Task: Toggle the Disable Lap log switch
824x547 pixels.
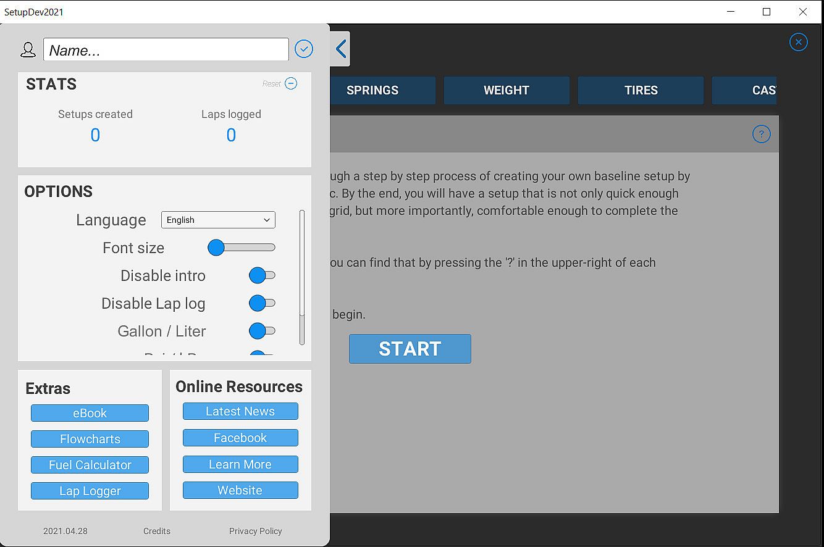Action: (x=262, y=303)
